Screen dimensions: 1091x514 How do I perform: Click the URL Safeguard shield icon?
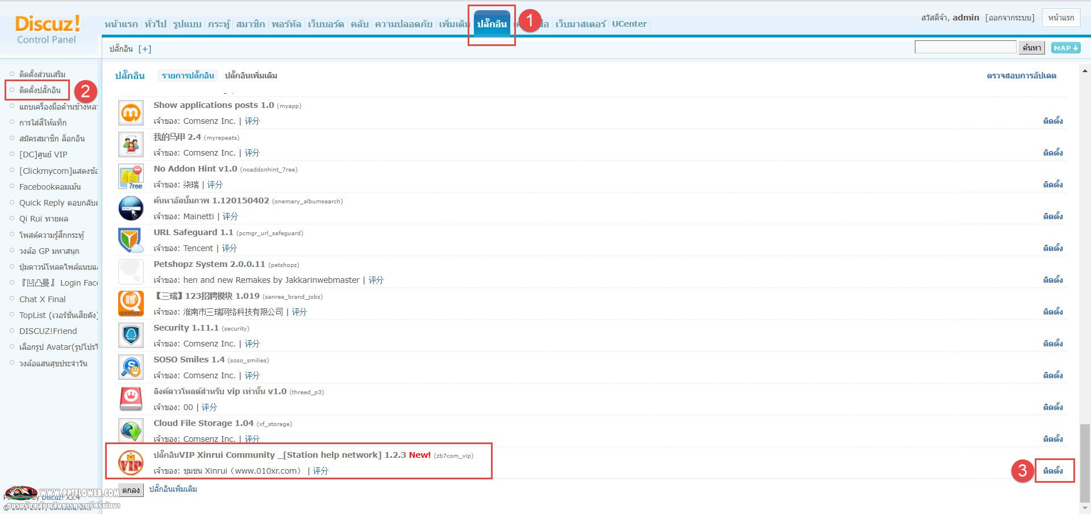click(131, 240)
